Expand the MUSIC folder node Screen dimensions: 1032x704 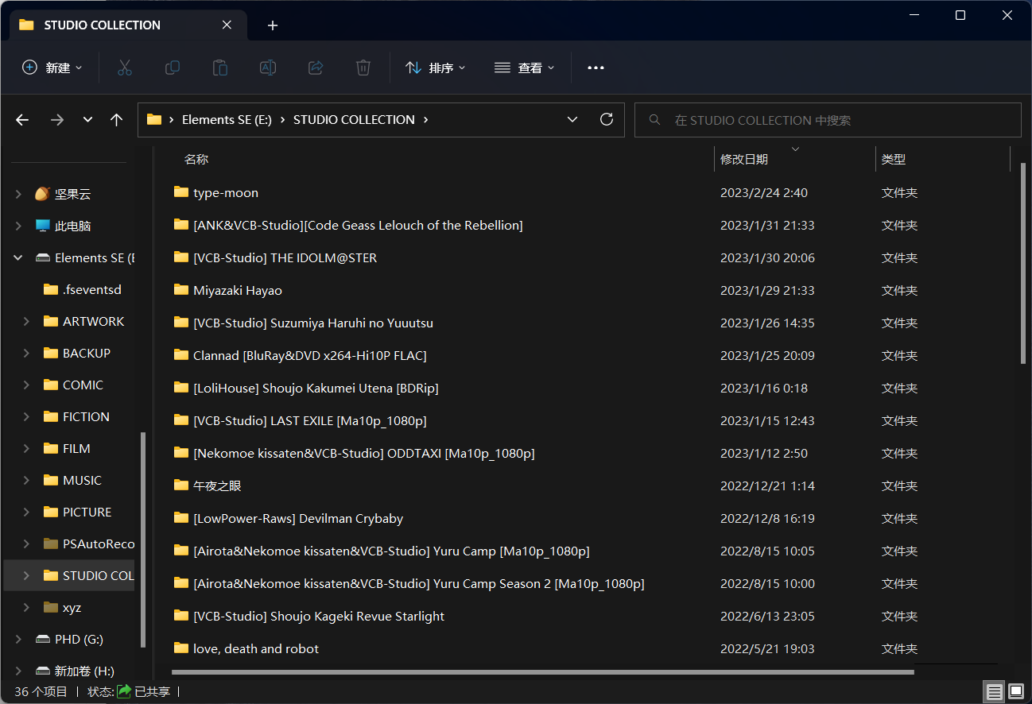(x=26, y=480)
